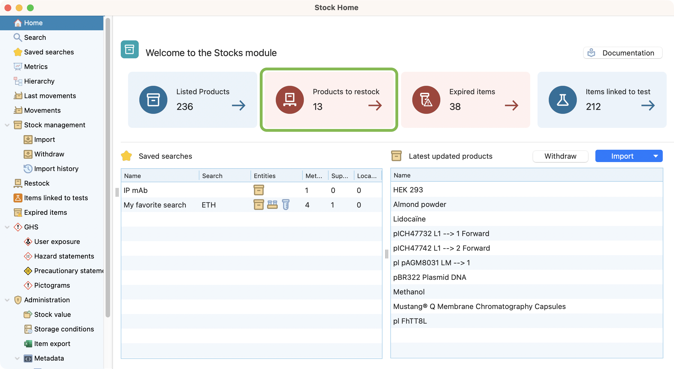Click the sidebar vertical scrollbar
Image resolution: width=674 pixels, height=369 pixels.
pos(108,168)
